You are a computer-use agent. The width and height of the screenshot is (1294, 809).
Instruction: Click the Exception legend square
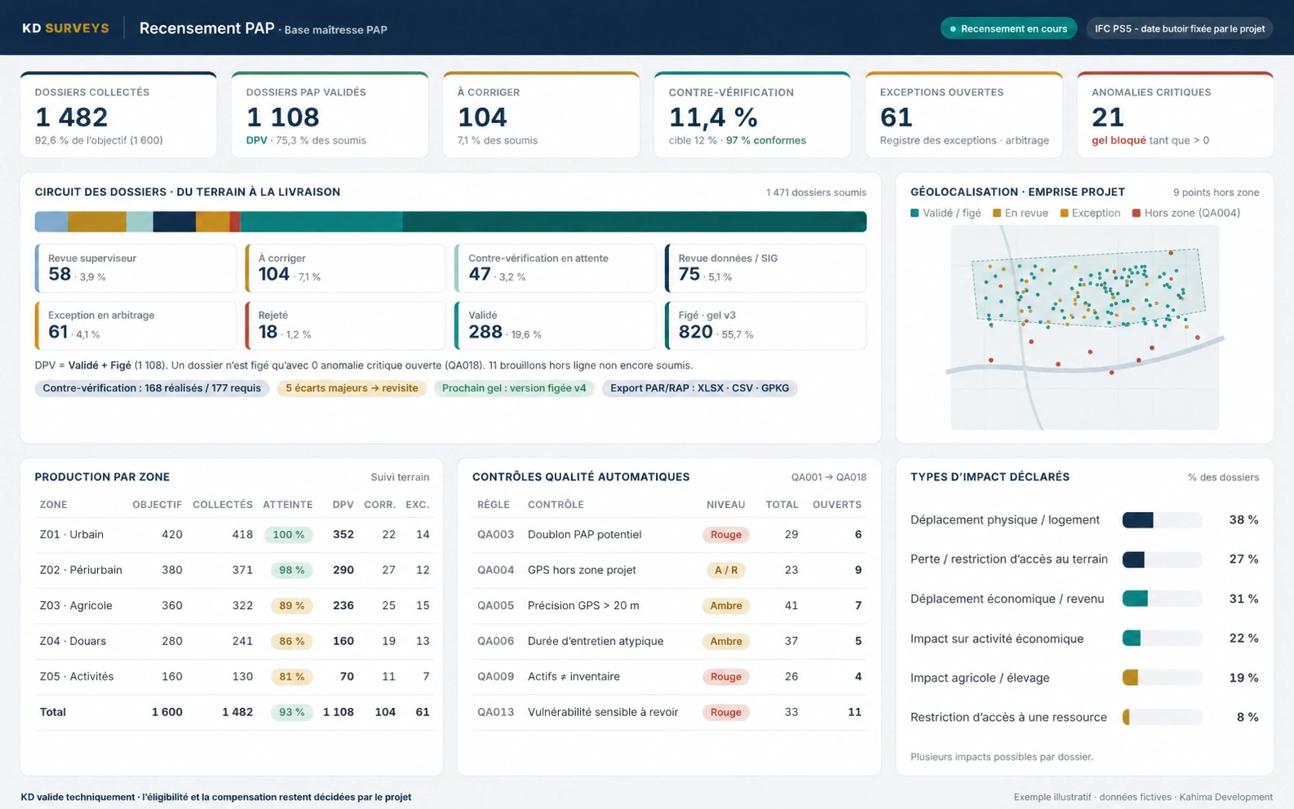(x=1064, y=213)
